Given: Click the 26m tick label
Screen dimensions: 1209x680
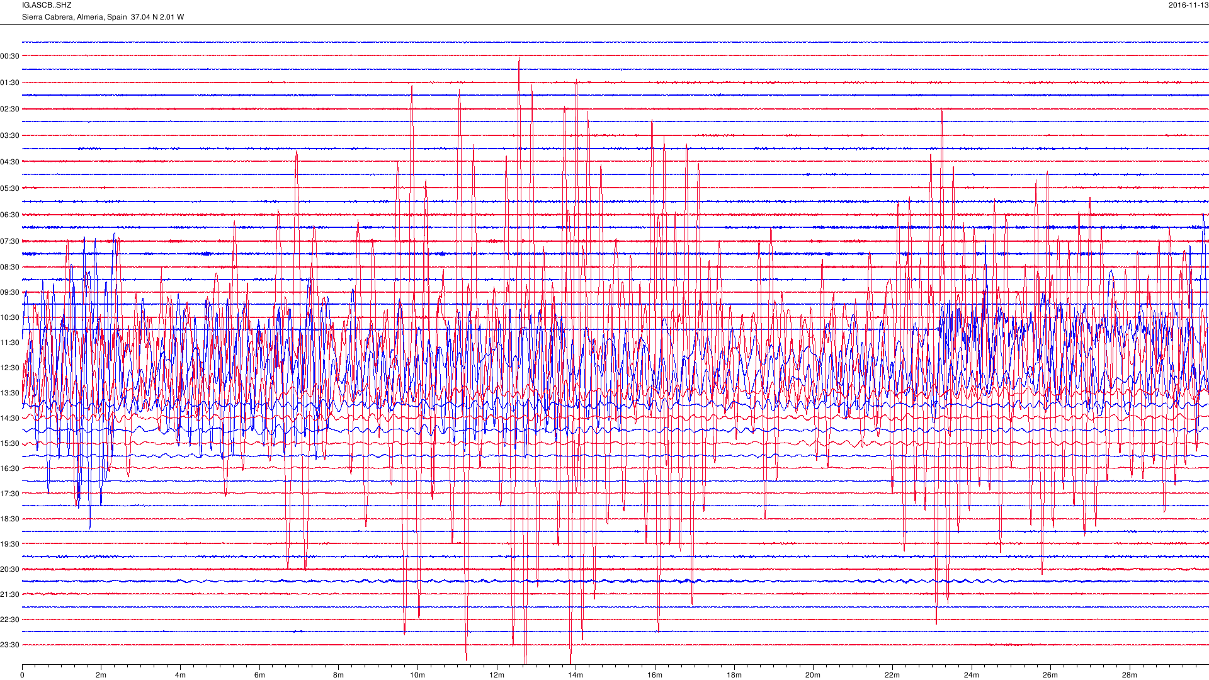Looking at the screenshot, I should (1050, 675).
